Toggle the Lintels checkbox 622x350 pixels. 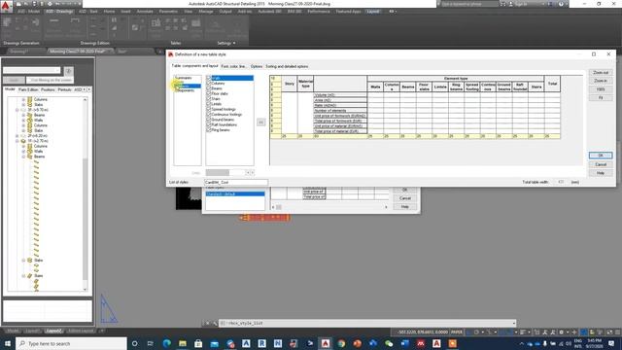(x=209, y=104)
